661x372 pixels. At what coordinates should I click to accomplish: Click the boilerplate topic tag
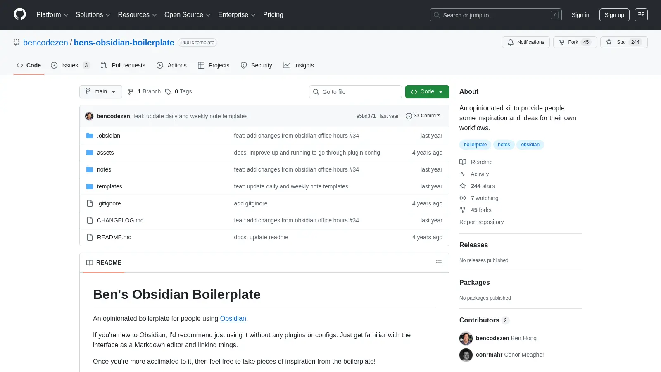(x=475, y=145)
